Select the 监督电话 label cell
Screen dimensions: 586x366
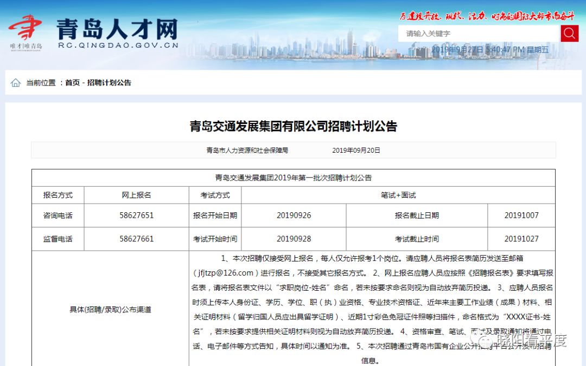[58, 239]
